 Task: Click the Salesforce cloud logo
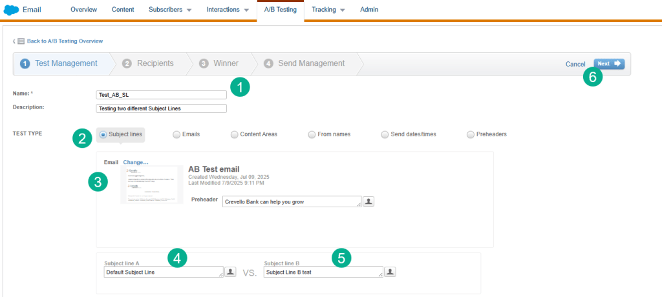point(12,10)
